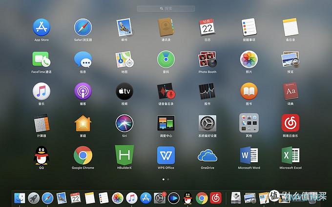
Task: Open 股市 Stocks app
Action: click(207, 91)
